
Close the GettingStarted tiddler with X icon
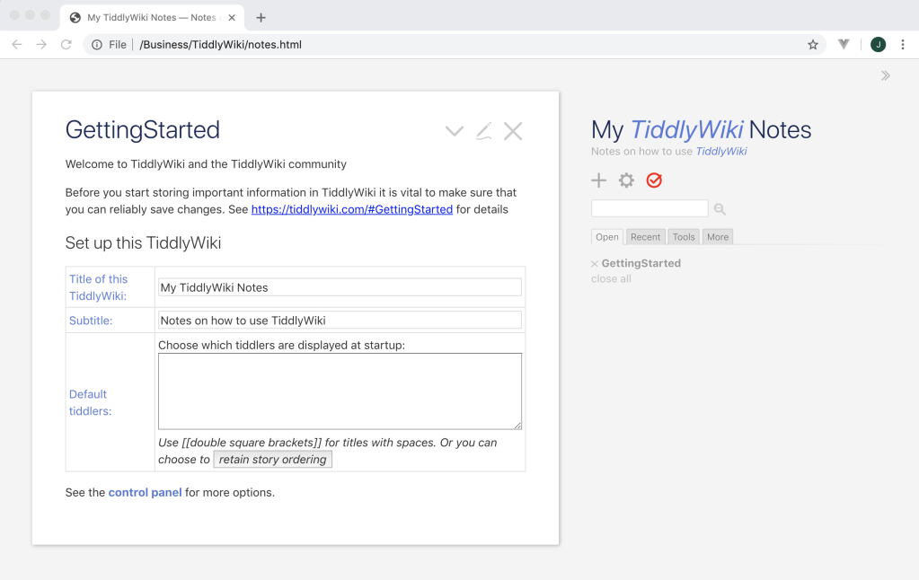(x=513, y=132)
